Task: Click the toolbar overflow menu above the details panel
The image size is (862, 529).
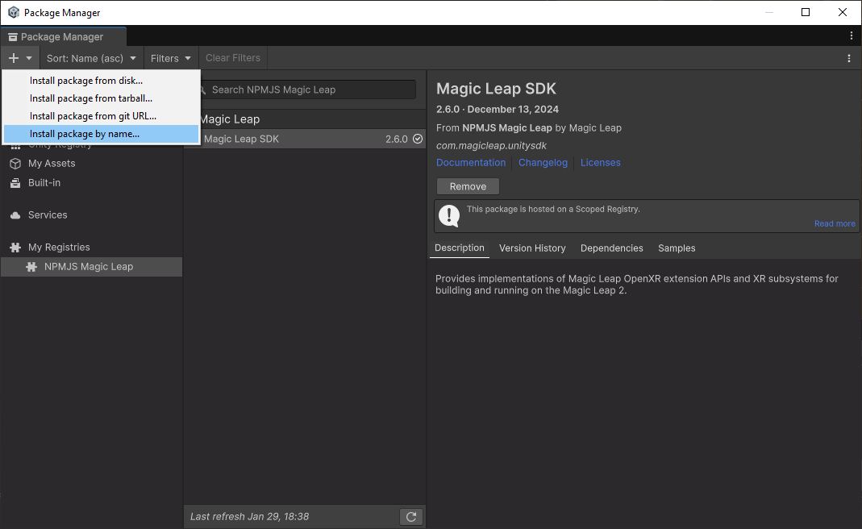Action: (848, 58)
